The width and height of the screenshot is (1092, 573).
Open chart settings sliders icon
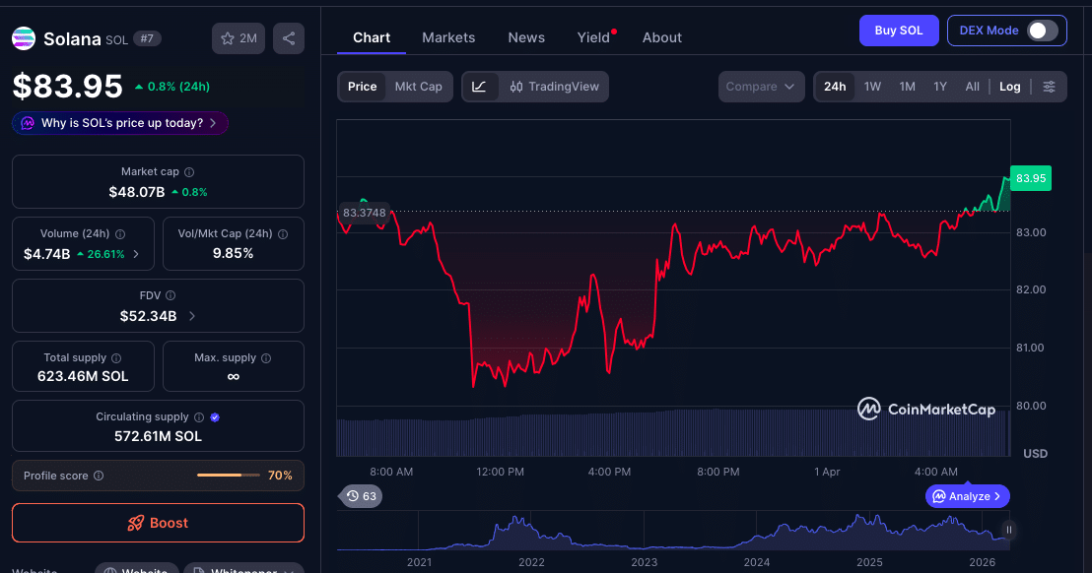1049,87
